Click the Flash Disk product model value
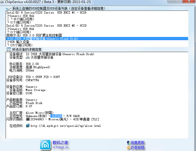Viewport: 196px width, 151px height. pos(34,103)
